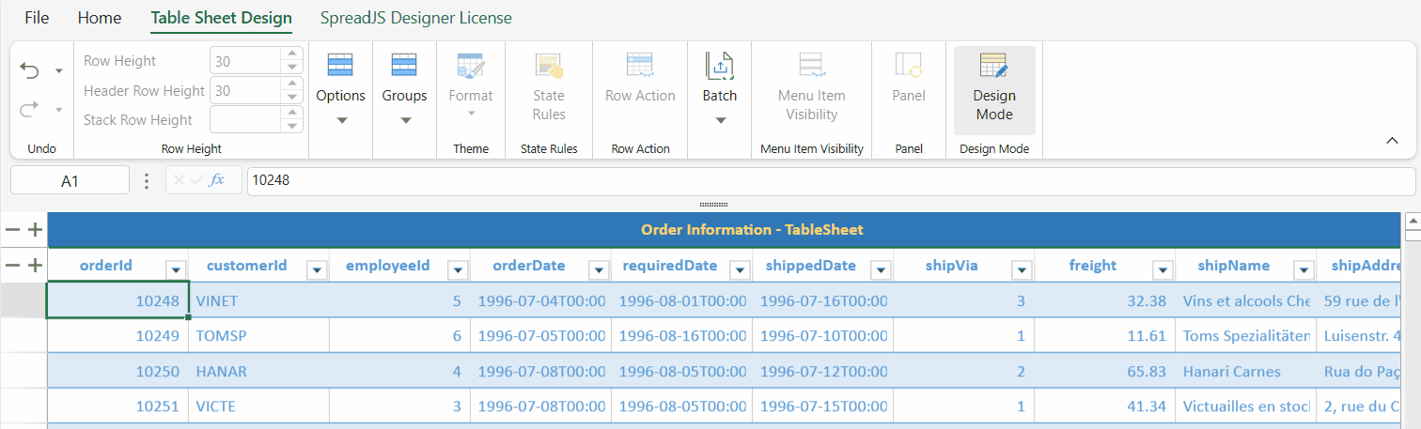Select the shippedDate cell 1996-07-10T00:00

(823, 336)
